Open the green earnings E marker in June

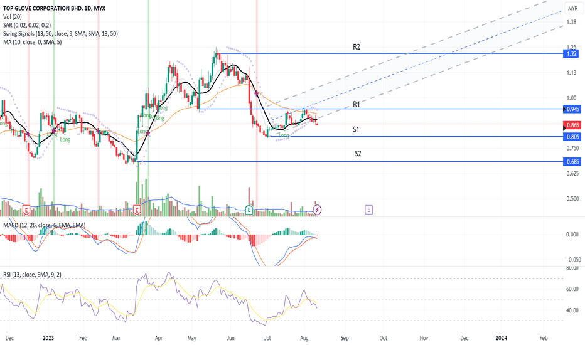pyautogui.click(x=249, y=210)
